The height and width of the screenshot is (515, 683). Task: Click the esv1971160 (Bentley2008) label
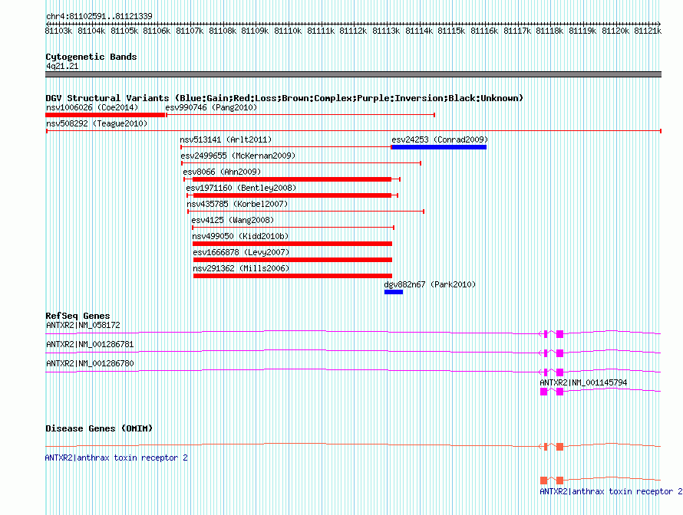241,188
